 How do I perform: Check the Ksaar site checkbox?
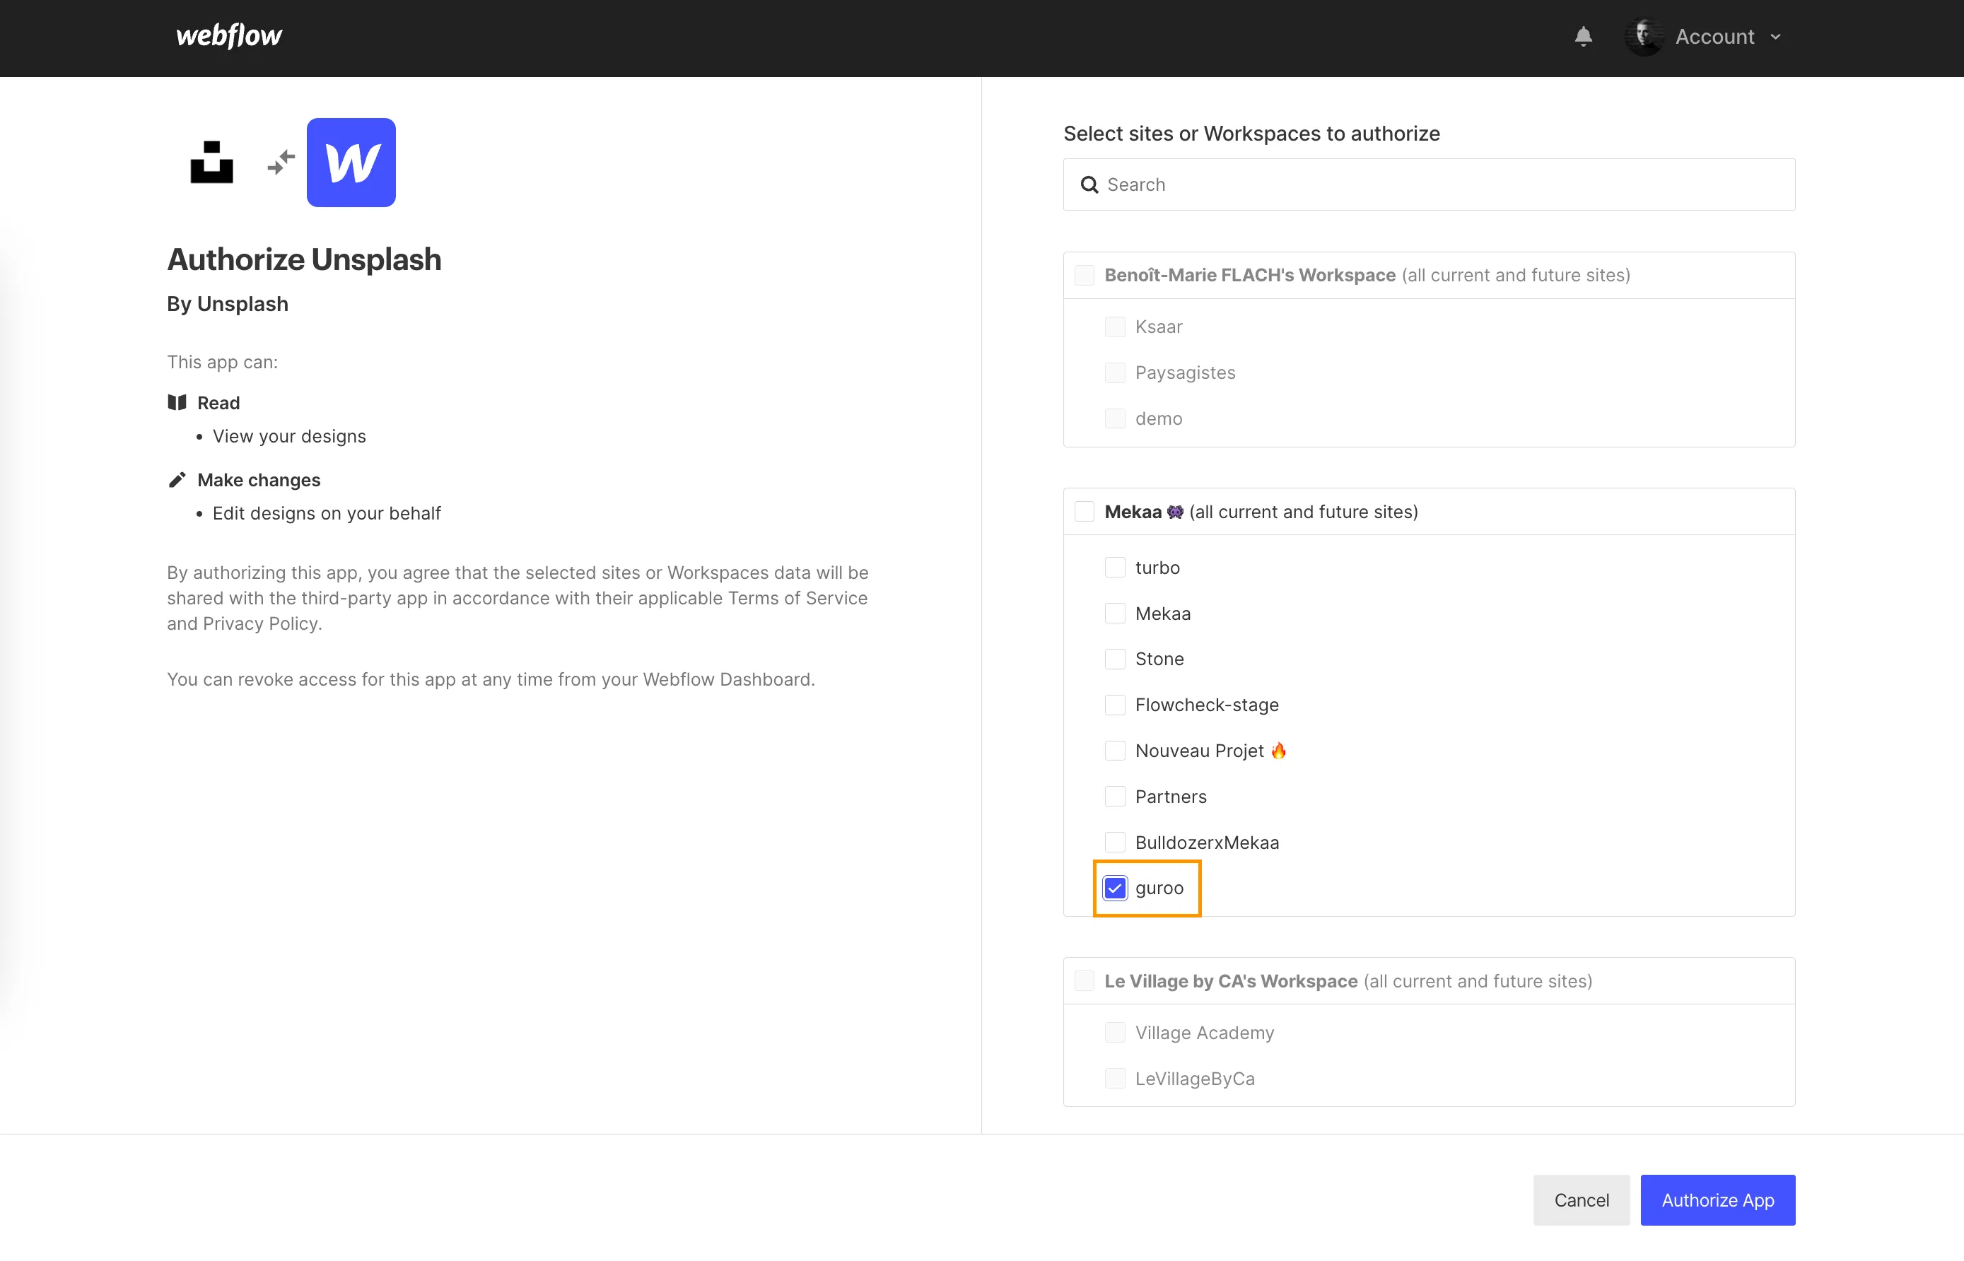pos(1115,327)
